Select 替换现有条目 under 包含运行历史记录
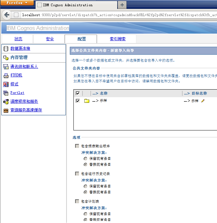This screenshot has width=217, height=223. coord(85,192)
